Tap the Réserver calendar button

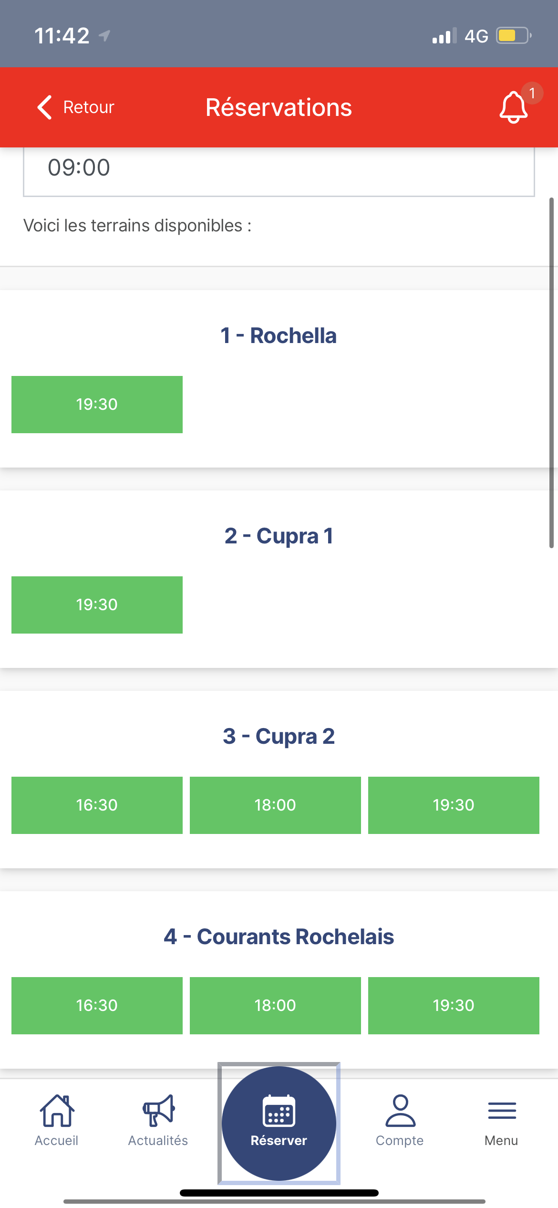pyautogui.click(x=279, y=1123)
